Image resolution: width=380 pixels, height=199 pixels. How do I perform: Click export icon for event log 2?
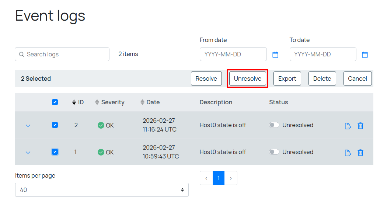348,126
